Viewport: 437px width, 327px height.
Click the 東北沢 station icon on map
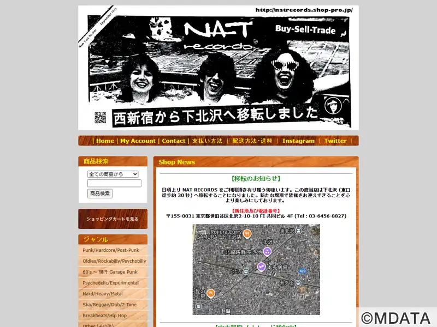pos(298,231)
